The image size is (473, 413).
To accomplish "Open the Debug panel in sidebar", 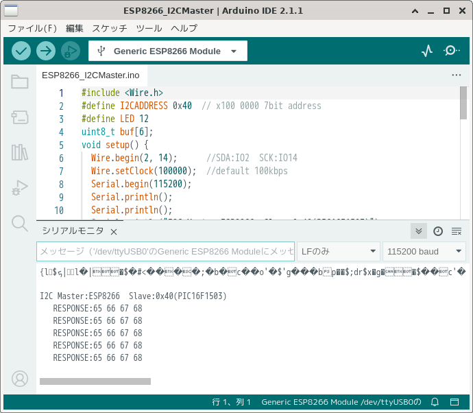I will pyautogui.click(x=20, y=187).
